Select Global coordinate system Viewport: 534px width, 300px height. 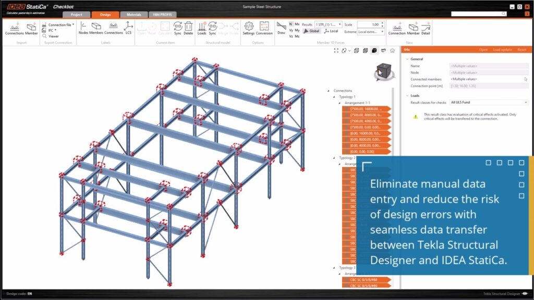pos(312,31)
